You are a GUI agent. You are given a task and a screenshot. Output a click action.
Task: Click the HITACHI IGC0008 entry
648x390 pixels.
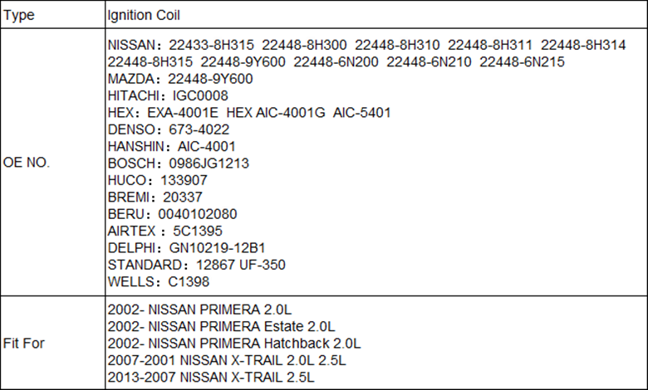[168, 95]
